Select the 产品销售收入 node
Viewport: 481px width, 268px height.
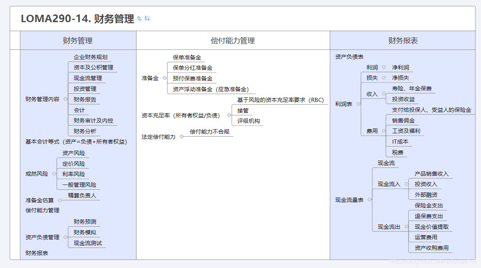point(431,174)
